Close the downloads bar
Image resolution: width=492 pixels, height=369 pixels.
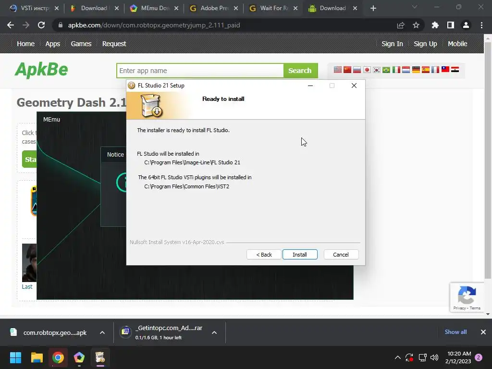tap(483, 332)
